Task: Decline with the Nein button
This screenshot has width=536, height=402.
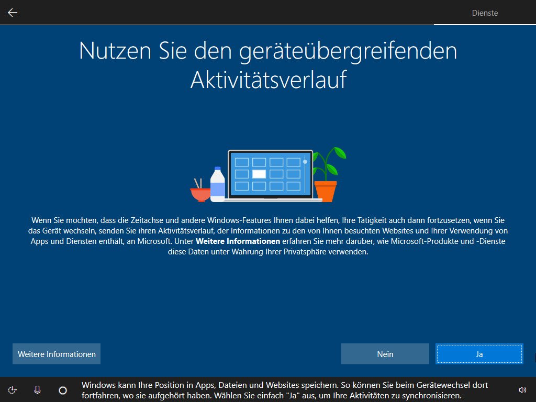Action: pos(385,354)
